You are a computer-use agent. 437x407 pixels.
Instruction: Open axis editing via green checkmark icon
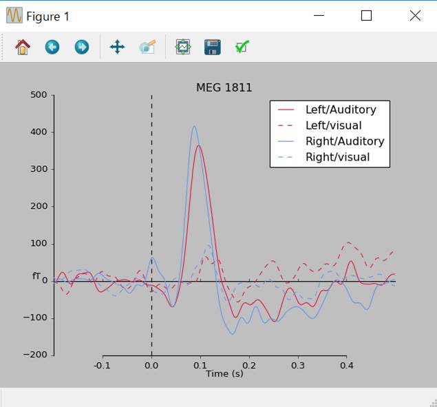pyautogui.click(x=242, y=47)
